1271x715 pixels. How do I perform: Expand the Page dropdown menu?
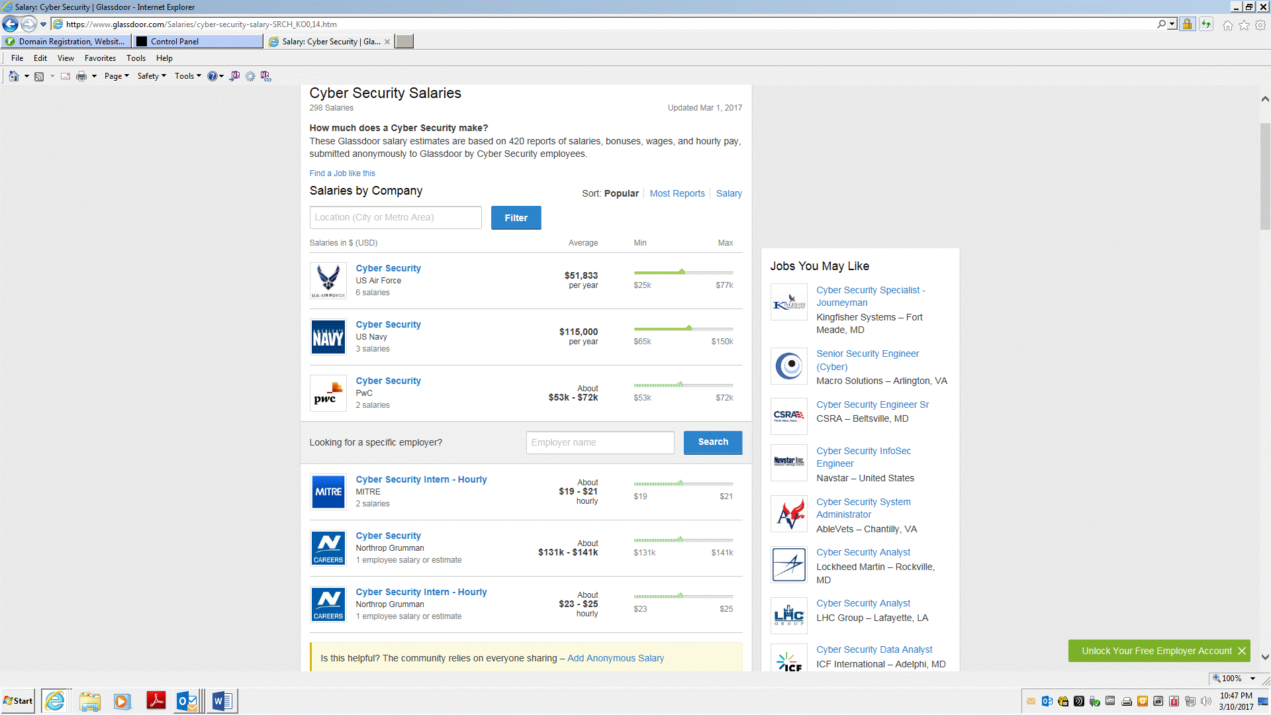117,76
